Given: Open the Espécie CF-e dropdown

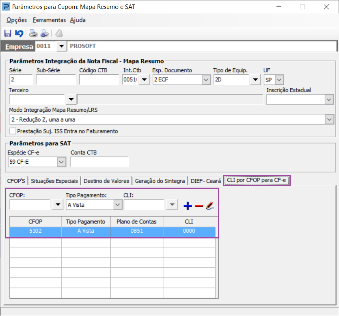Looking at the screenshot, I should click(61, 162).
